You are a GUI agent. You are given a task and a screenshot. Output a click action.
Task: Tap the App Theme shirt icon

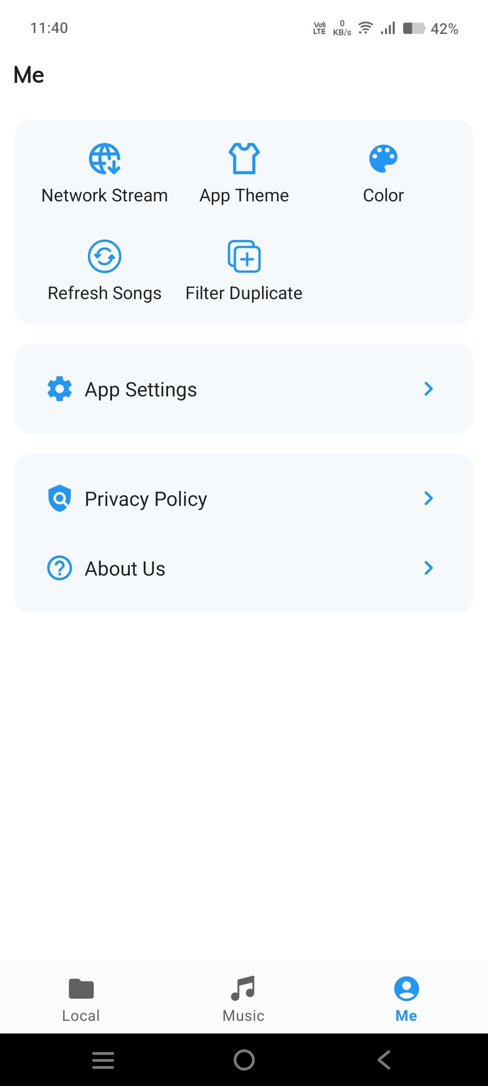(x=244, y=158)
